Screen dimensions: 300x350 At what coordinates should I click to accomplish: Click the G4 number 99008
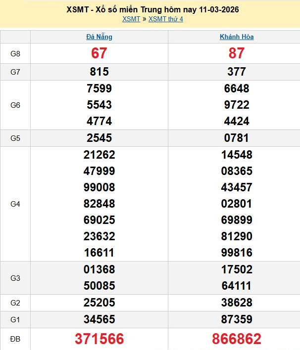coord(99,187)
